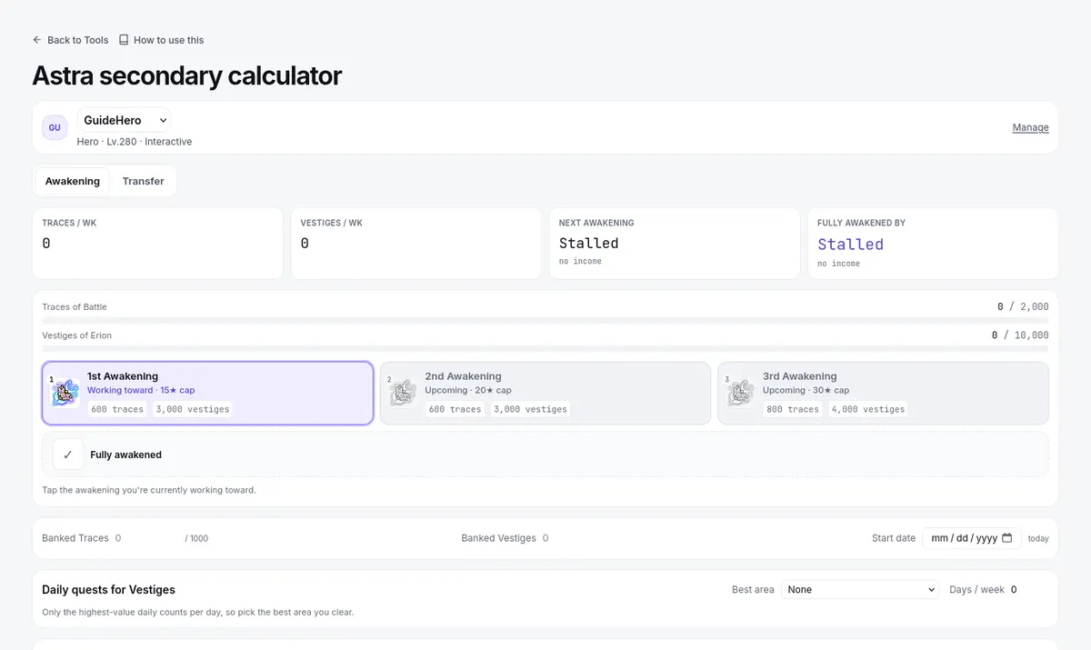Screen dimensions: 1091x650
Task: Click the Traces of Battle progress bar
Action: [545, 320]
